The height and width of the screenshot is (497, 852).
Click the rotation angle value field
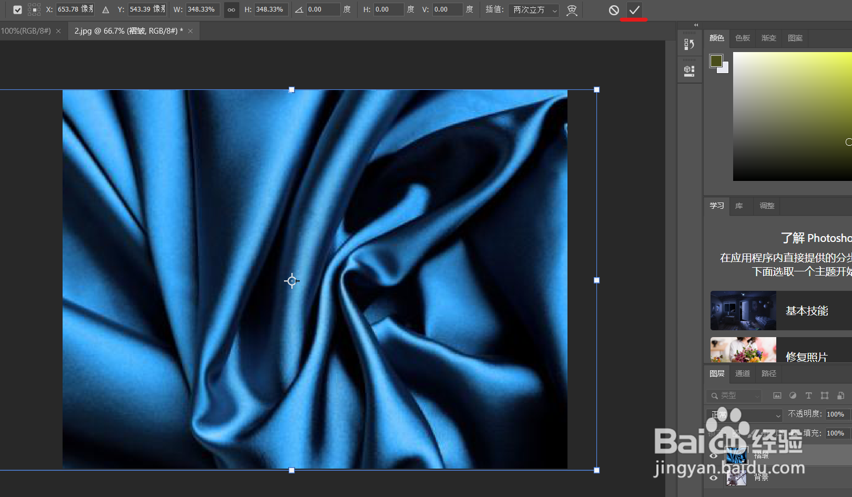(323, 9)
